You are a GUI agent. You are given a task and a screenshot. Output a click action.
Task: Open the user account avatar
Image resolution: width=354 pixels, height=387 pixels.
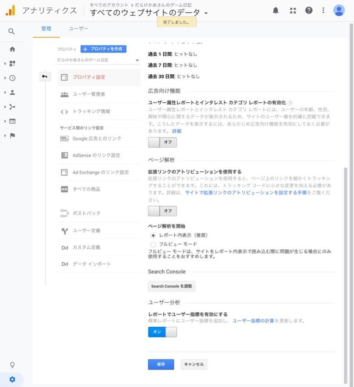coord(339,10)
